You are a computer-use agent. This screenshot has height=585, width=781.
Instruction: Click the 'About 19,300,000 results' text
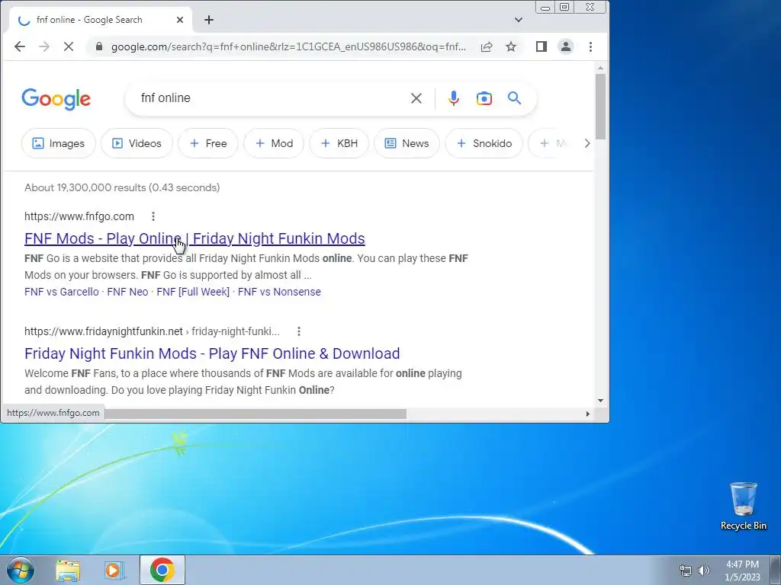point(122,187)
